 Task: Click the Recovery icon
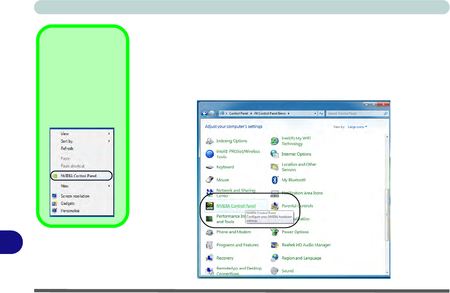tap(210, 258)
